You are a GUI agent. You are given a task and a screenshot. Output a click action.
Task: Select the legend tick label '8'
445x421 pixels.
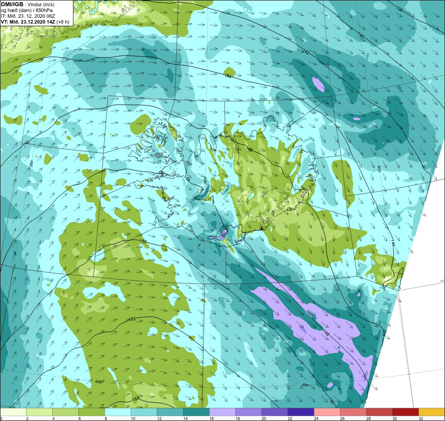105,418
